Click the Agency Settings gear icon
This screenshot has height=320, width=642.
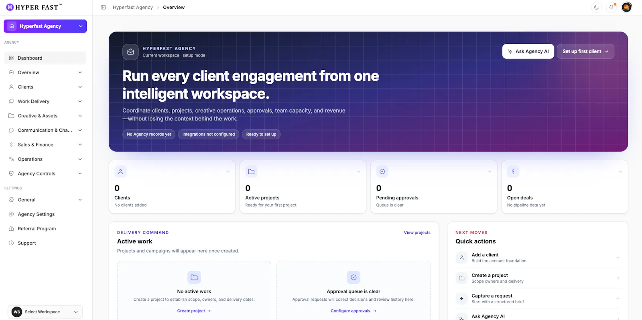11,214
